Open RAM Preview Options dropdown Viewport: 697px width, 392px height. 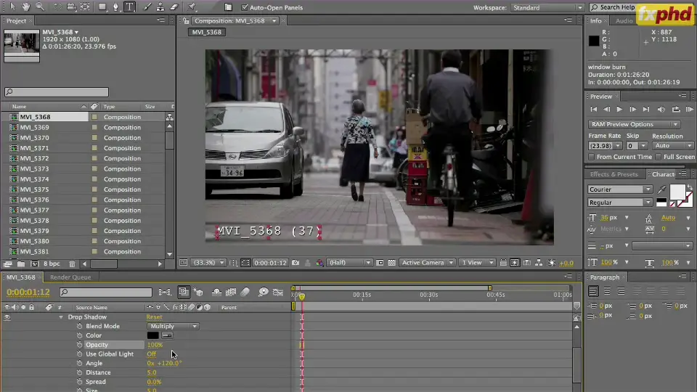point(634,124)
